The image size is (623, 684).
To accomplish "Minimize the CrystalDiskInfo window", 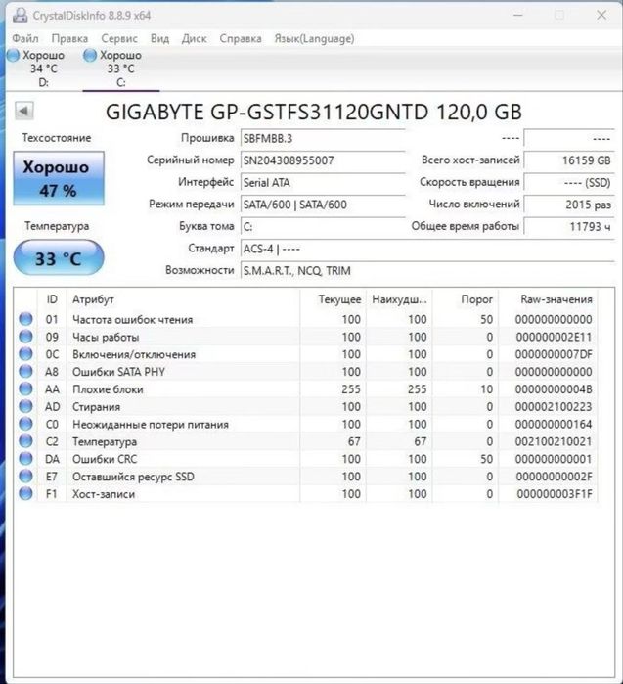I will [518, 16].
